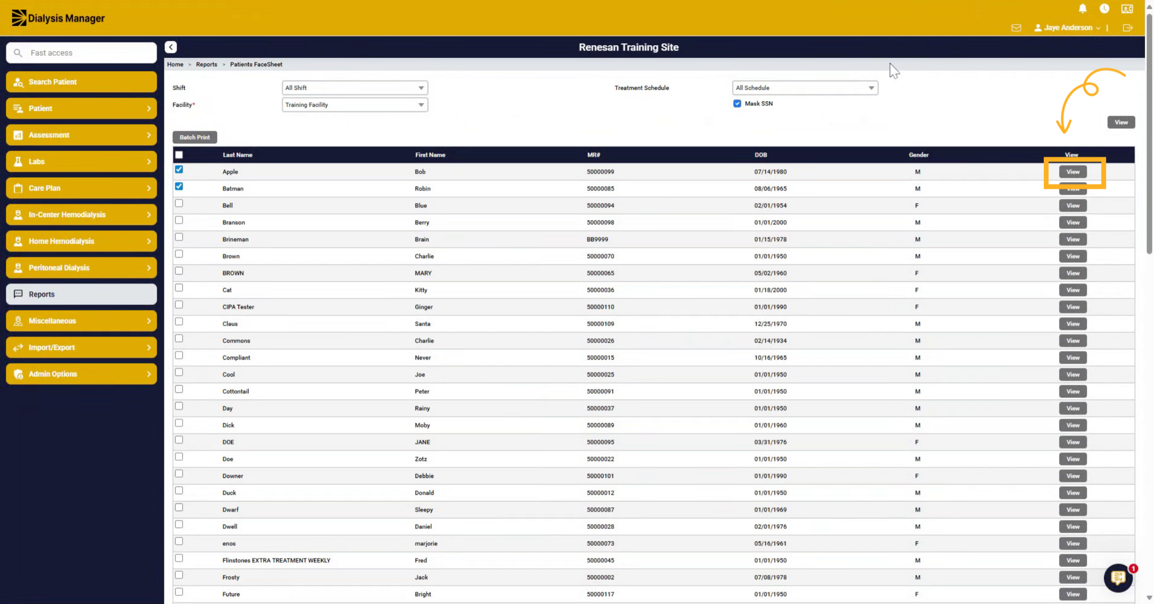Expand the Patient sidebar menu
The image size is (1154, 604).
[x=81, y=109]
